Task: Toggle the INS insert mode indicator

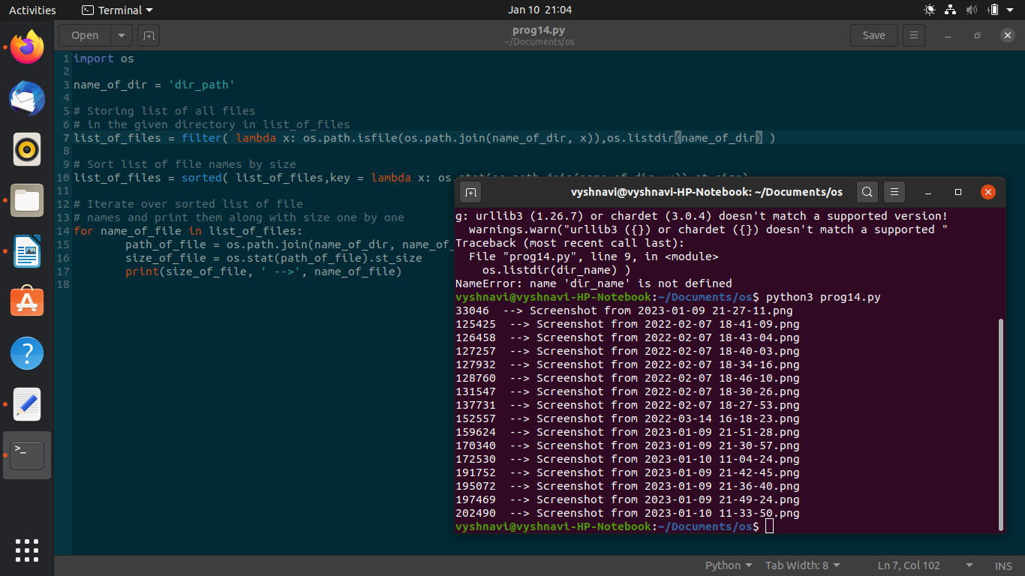Action: click(x=1003, y=565)
